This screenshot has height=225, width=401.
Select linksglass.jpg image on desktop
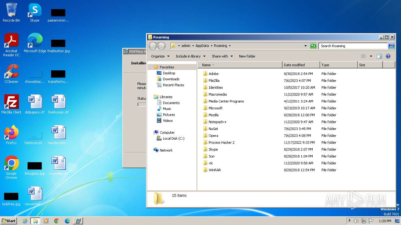35,168
